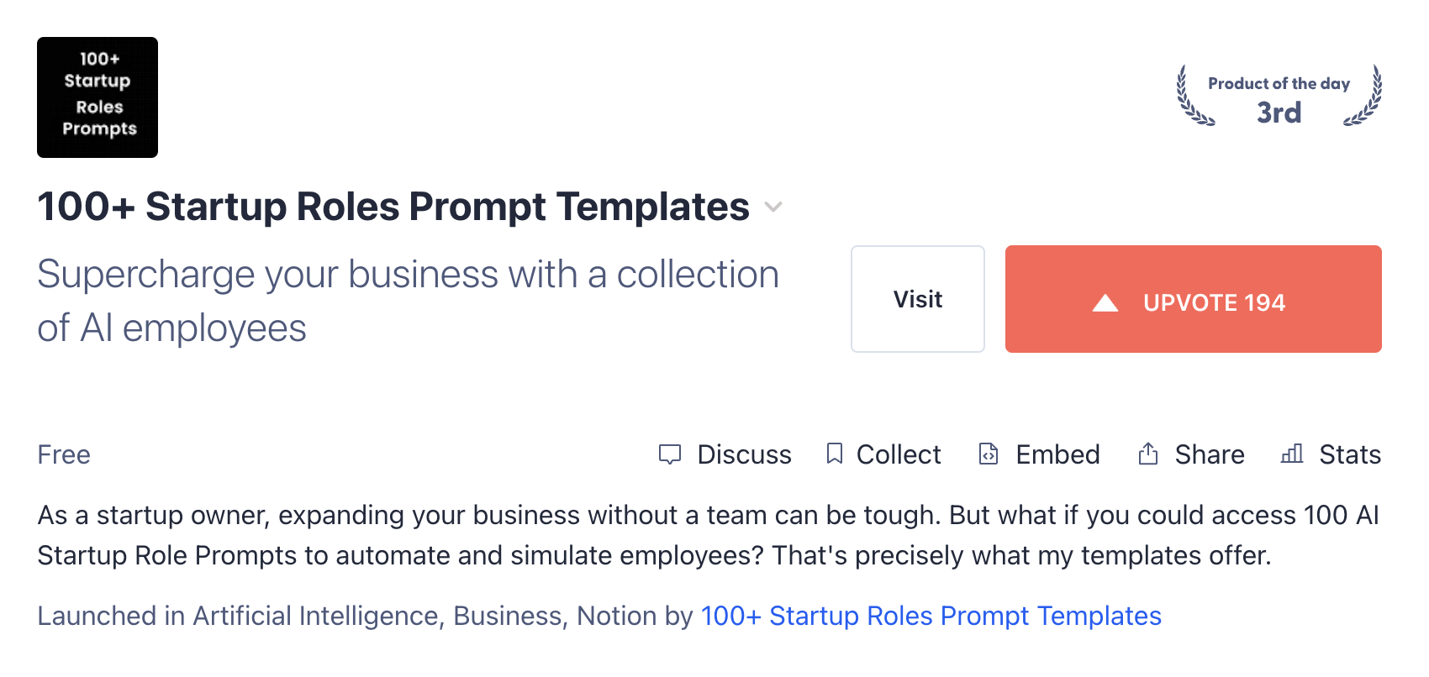Follow the blue 100+ Startup Roles Prompt Templates link
The height and width of the screenshot is (677, 1429).
pos(931,616)
